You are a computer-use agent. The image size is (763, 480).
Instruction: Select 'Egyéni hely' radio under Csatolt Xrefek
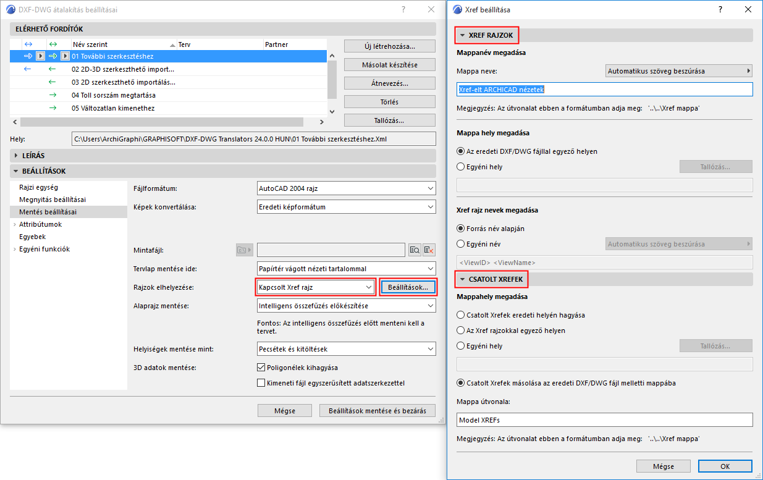click(x=460, y=346)
